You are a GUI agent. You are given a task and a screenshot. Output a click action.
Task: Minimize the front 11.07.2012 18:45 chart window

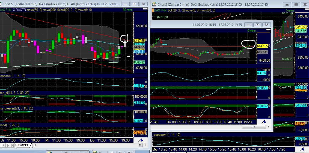tap(248, 25)
